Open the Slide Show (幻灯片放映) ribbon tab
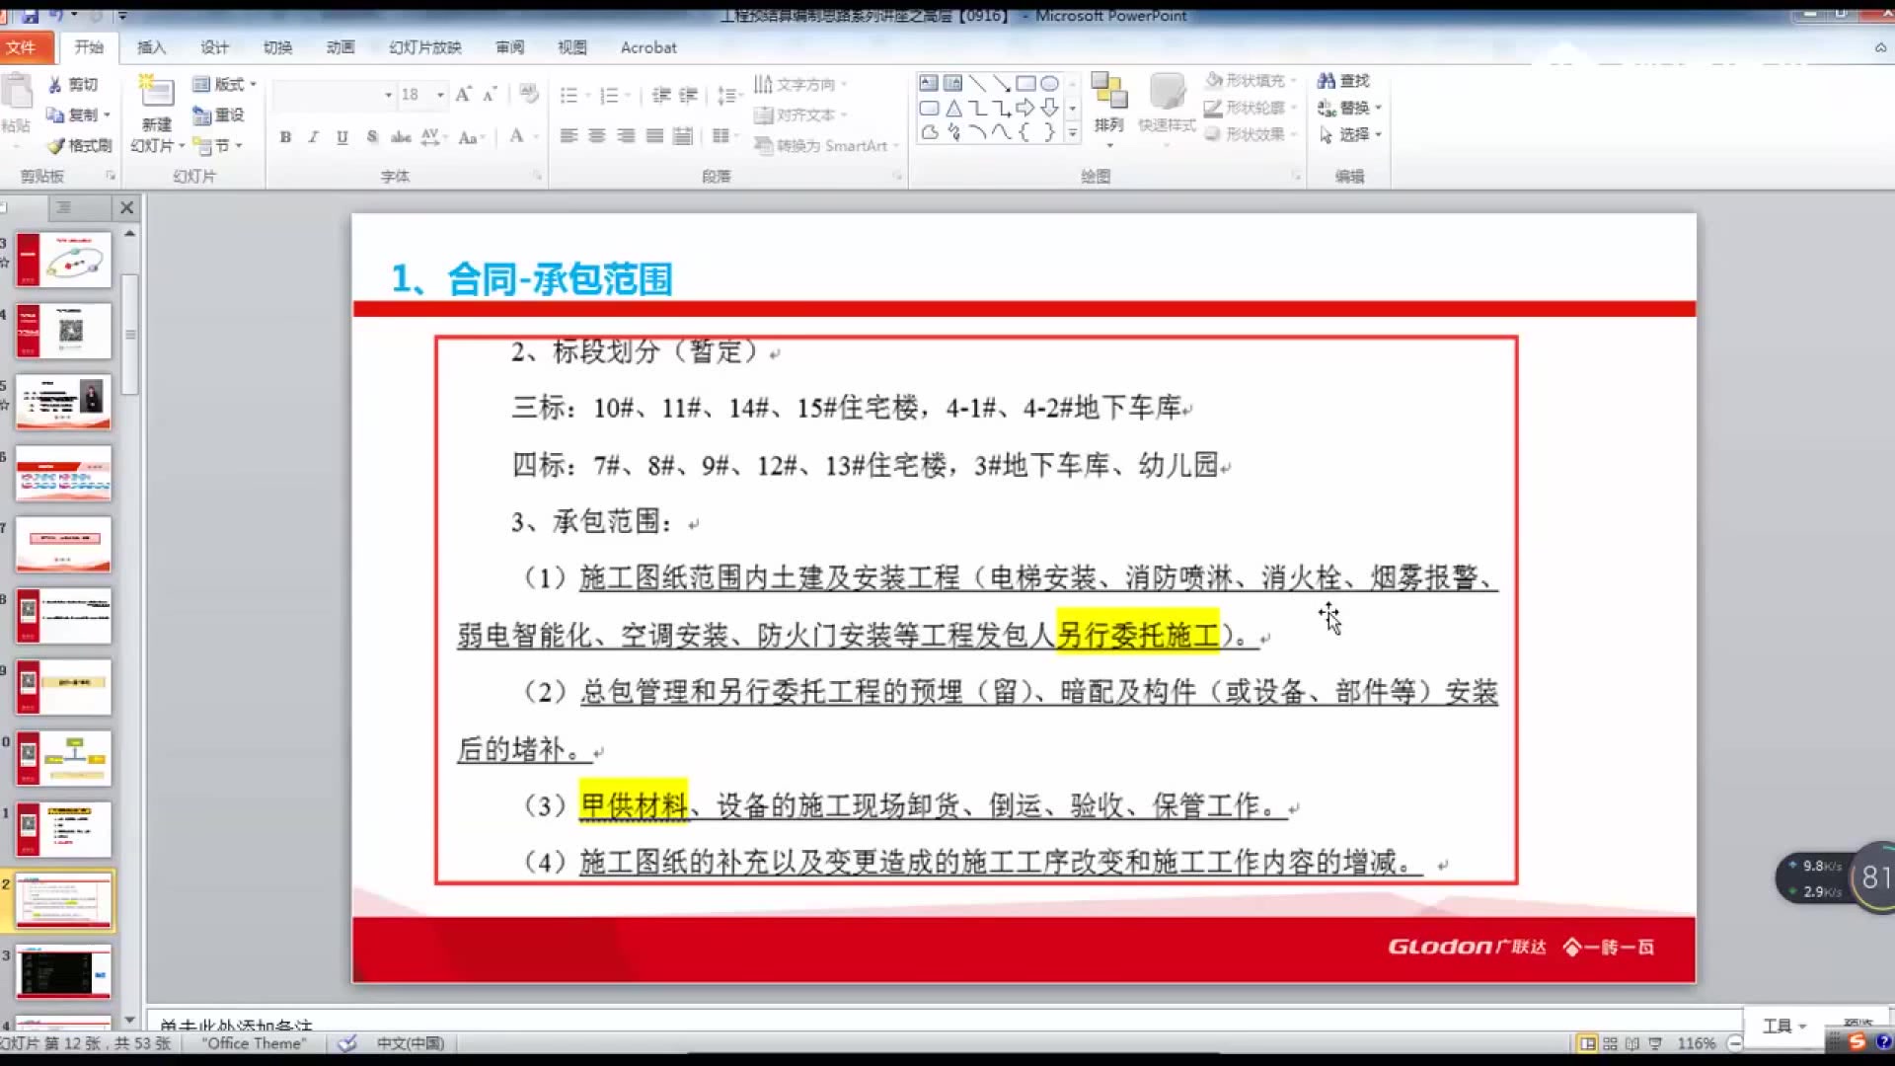The width and height of the screenshot is (1895, 1066). click(x=424, y=47)
